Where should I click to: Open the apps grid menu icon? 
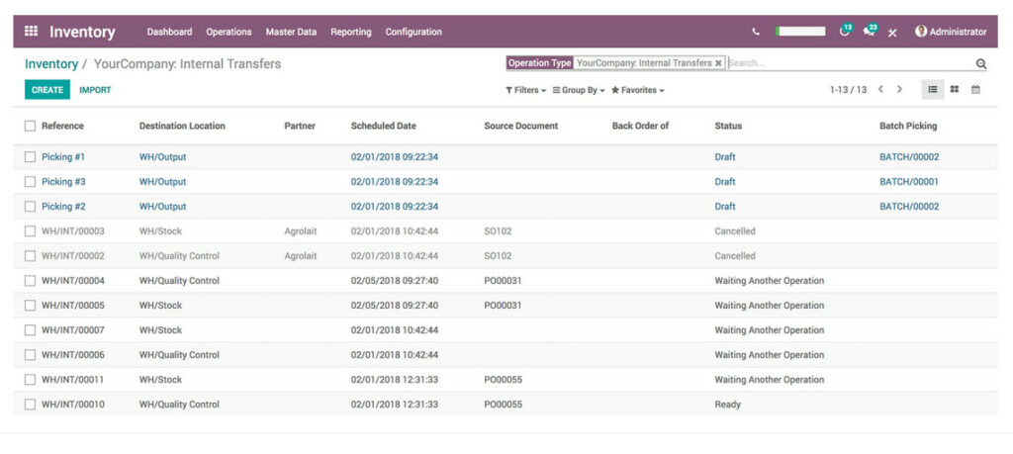pos(31,31)
